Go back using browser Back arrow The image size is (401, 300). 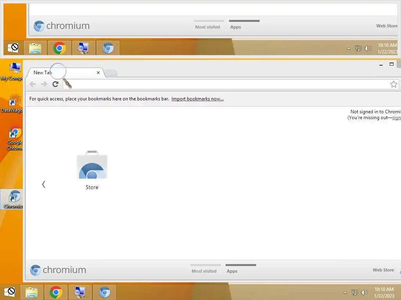[33, 84]
